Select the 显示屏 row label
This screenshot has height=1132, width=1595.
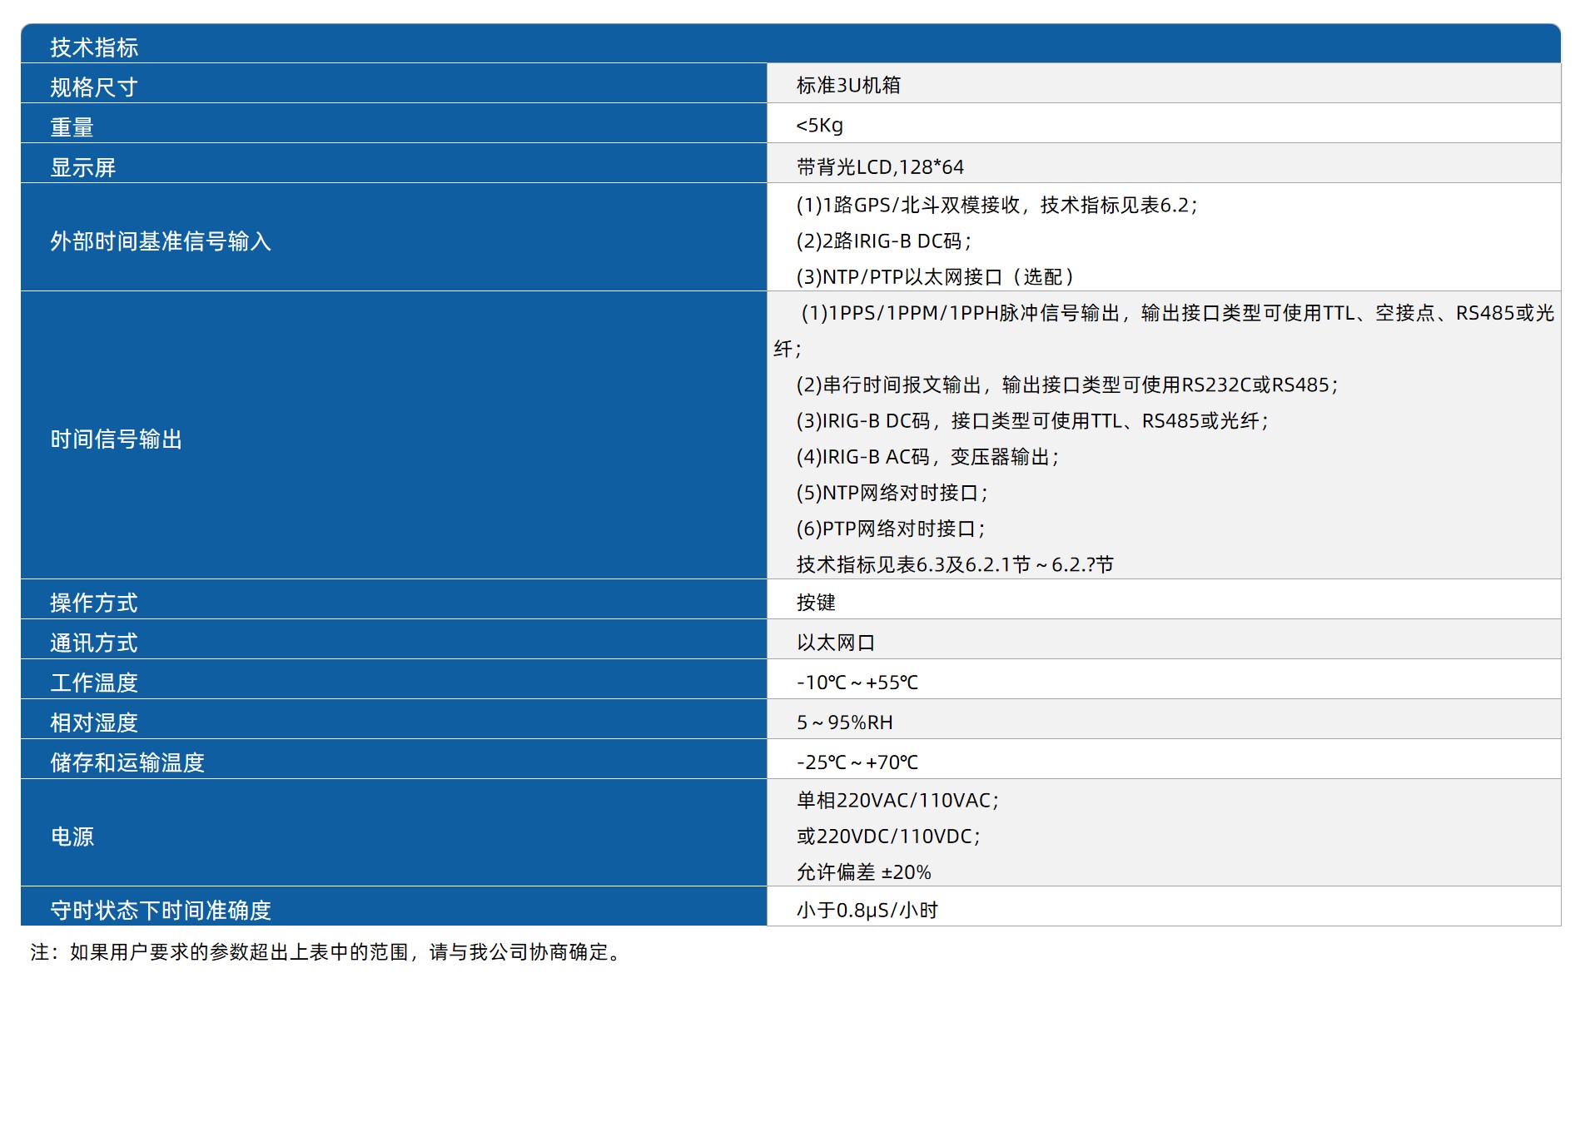83,166
